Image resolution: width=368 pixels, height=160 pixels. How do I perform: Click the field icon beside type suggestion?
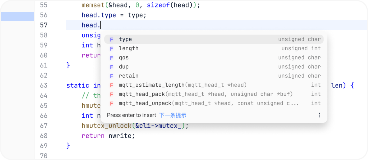112,39
